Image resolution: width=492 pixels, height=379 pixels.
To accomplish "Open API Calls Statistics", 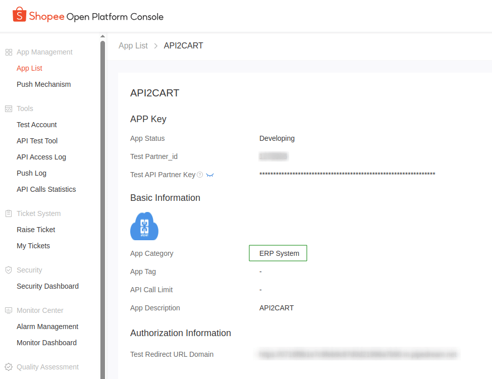I will pyautogui.click(x=46, y=189).
